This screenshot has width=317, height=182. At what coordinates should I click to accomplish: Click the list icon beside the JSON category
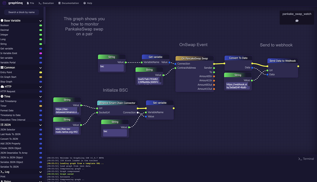[x=2, y=125]
